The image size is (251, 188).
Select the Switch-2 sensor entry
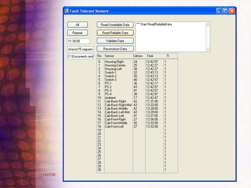coord(111,76)
